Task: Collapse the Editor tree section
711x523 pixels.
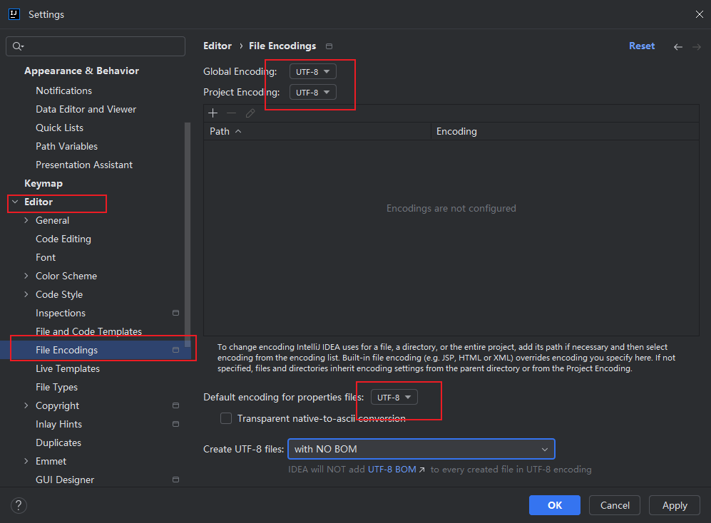Action: (15, 202)
